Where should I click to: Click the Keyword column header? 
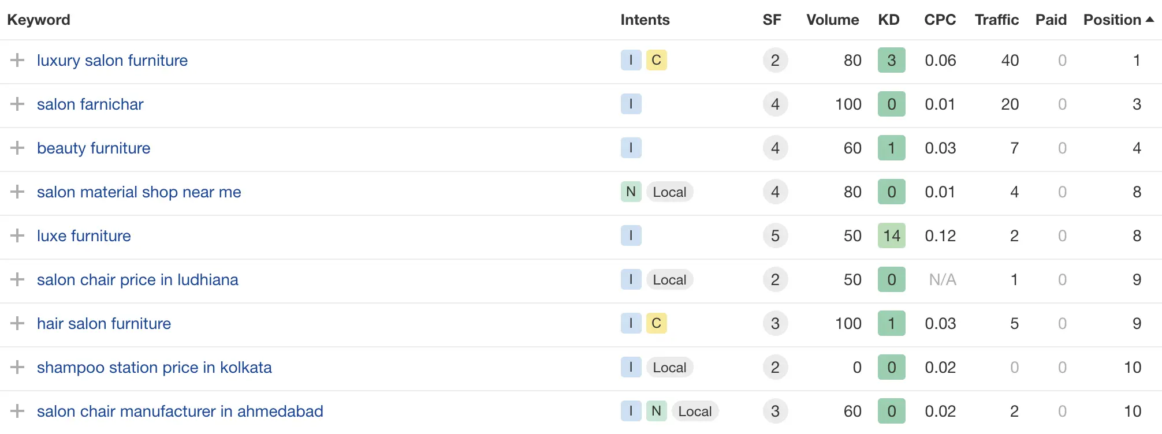(39, 20)
